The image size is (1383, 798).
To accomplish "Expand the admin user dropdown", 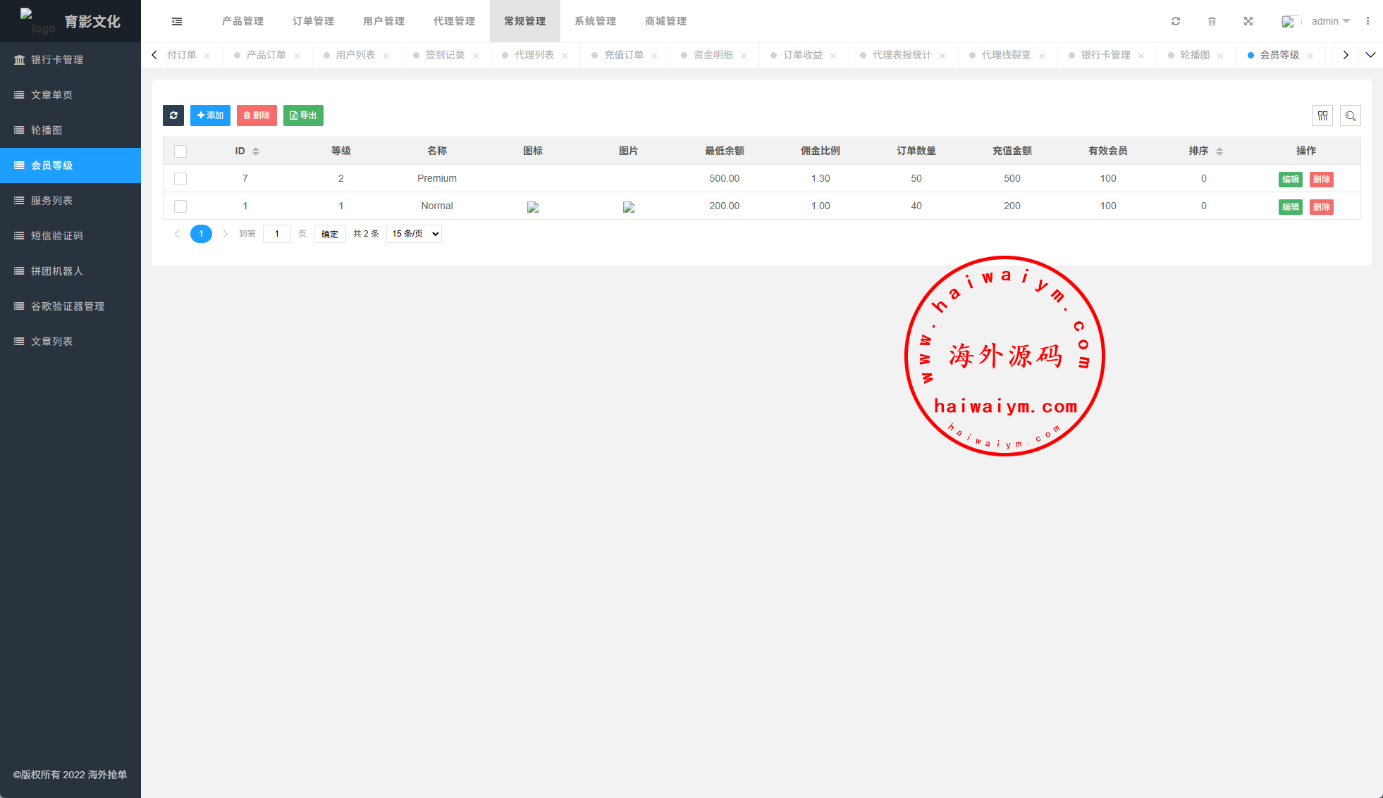I will 1329,21.
